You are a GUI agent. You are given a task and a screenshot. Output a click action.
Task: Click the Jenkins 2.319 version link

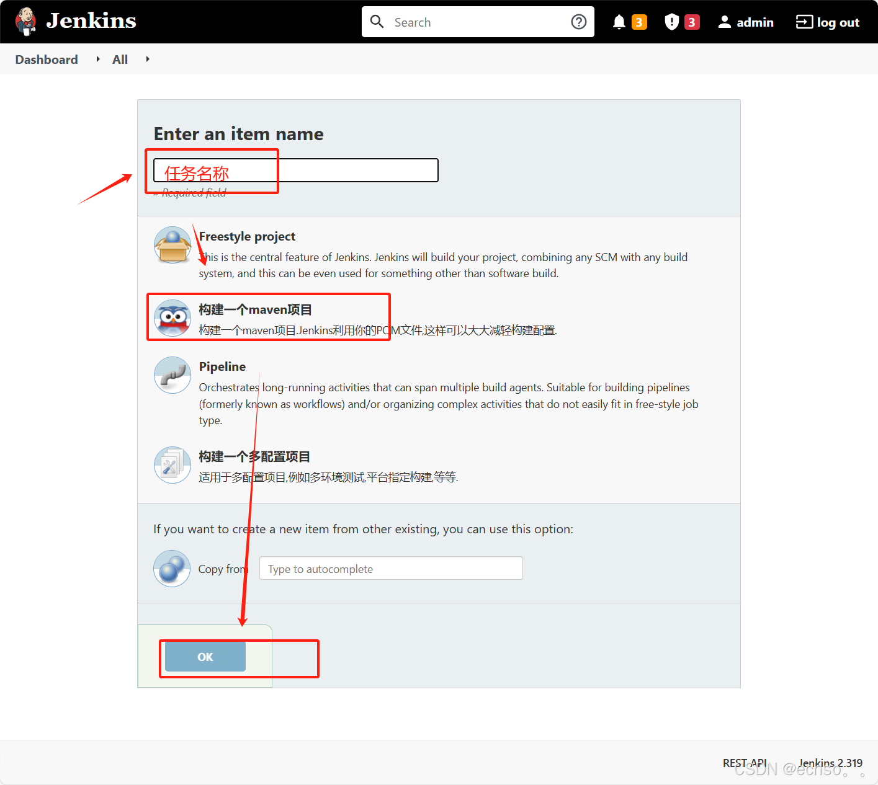pos(831,763)
